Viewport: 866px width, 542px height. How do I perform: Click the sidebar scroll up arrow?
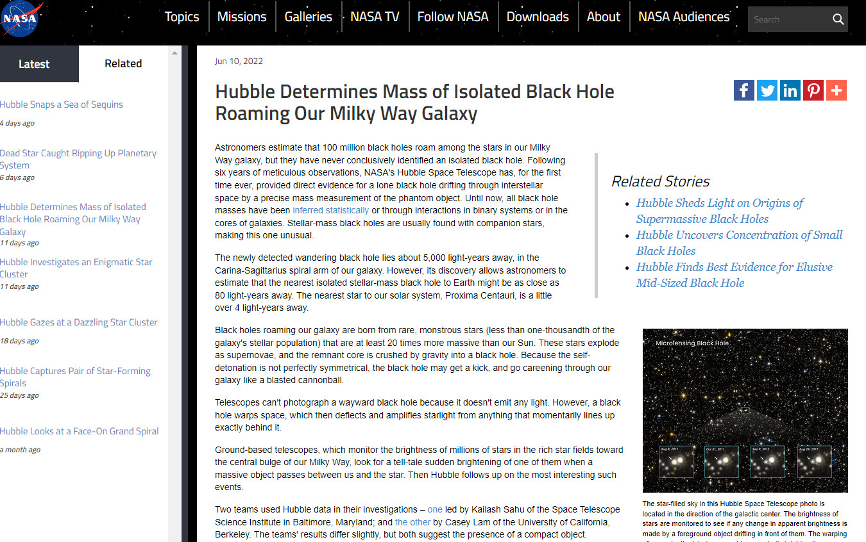[174, 53]
